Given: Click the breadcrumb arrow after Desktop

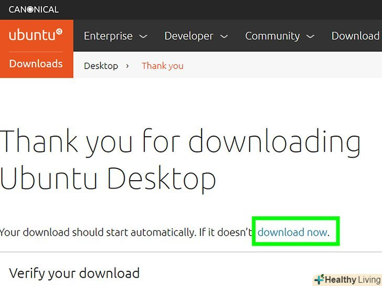Looking at the screenshot, I should [x=128, y=66].
